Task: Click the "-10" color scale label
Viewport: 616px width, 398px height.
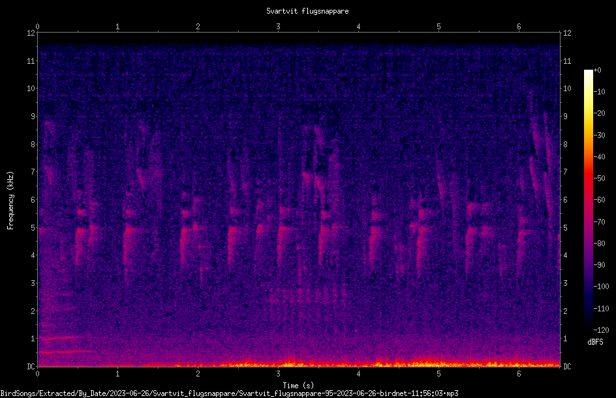Action: (x=599, y=92)
